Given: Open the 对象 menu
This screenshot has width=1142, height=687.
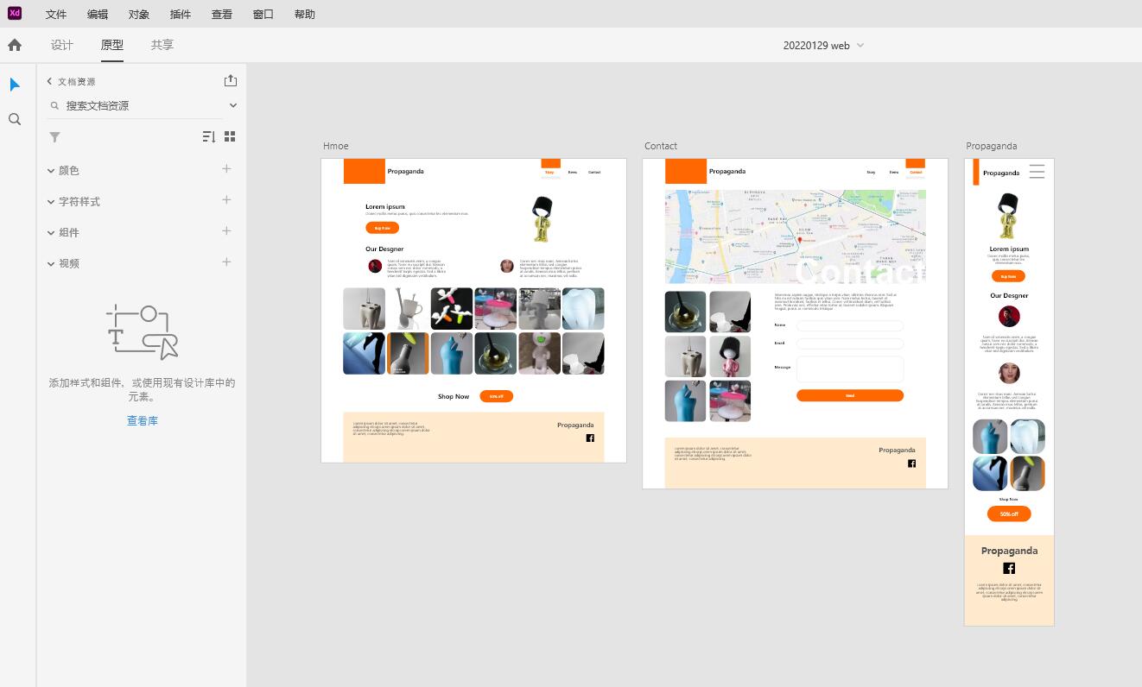Looking at the screenshot, I should click(x=139, y=15).
